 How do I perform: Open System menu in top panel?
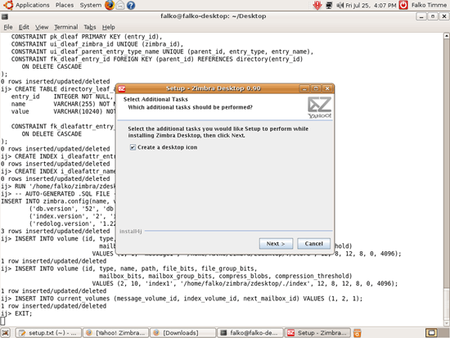(90, 5)
